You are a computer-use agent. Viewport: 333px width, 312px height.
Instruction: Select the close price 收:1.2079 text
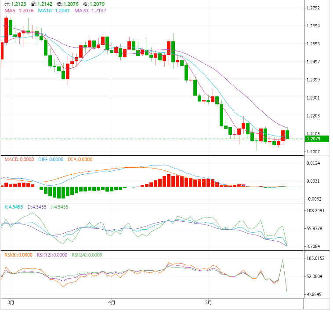tap(94, 4)
